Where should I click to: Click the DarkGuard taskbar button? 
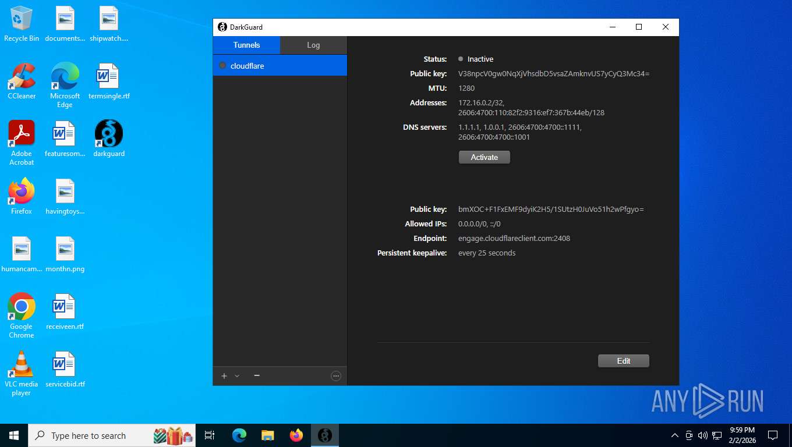pos(325,435)
